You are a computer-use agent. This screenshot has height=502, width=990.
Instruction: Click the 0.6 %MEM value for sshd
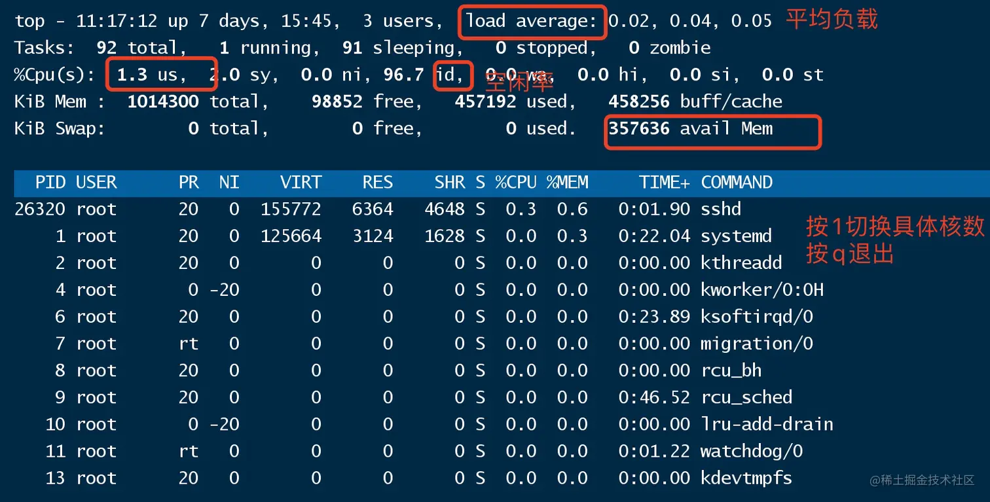click(x=572, y=209)
